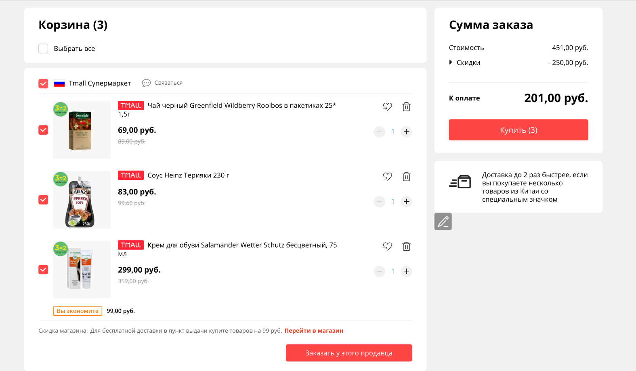Image resolution: width=636 pixels, height=371 pixels.
Task: Click 3=2 promo badge on Heinz sauce
Action: [61, 179]
